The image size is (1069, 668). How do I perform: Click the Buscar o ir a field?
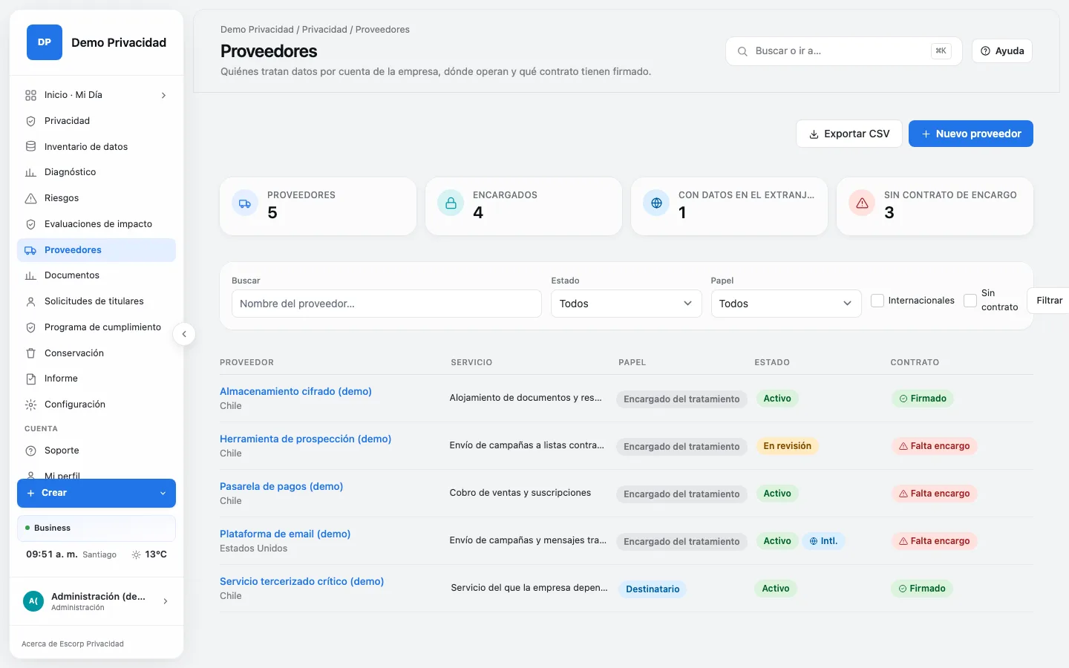tap(844, 51)
